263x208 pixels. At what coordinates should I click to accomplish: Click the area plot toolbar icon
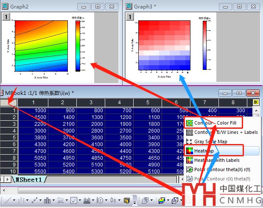88,200
